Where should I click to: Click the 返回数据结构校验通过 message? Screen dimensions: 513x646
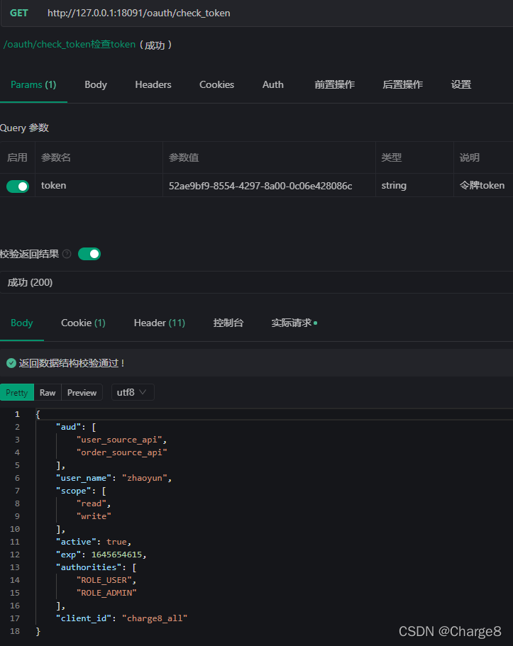pyautogui.click(x=72, y=363)
